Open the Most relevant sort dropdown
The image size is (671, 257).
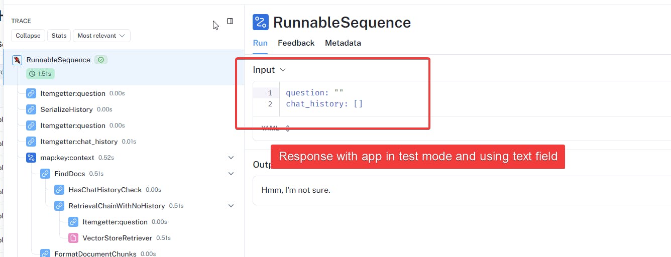click(101, 36)
